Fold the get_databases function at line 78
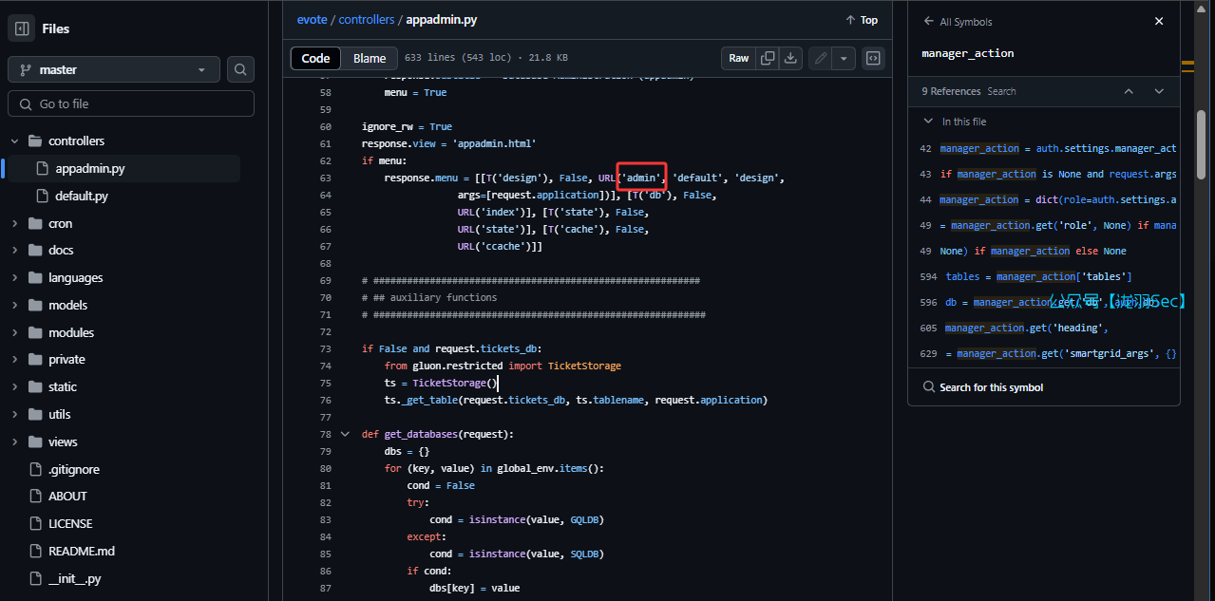The image size is (1215, 601). point(345,434)
